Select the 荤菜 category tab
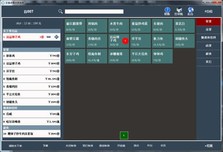This screenshot has width=223, height=152. pyautogui.click(x=209, y=21)
